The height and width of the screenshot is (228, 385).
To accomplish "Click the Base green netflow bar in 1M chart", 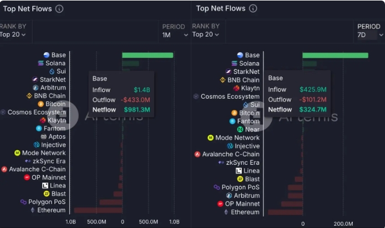I will (x=148, y=55).
